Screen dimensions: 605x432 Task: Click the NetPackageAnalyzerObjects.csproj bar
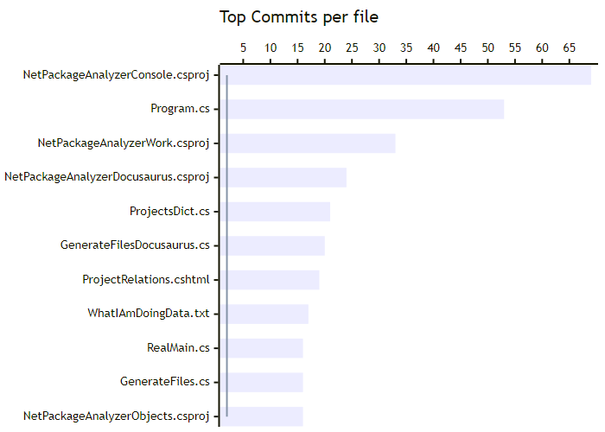(261, 416)
